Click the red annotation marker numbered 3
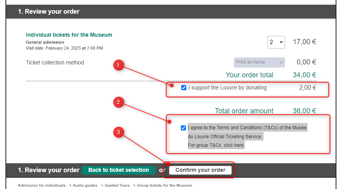345x189 pixels. point(119,132)
